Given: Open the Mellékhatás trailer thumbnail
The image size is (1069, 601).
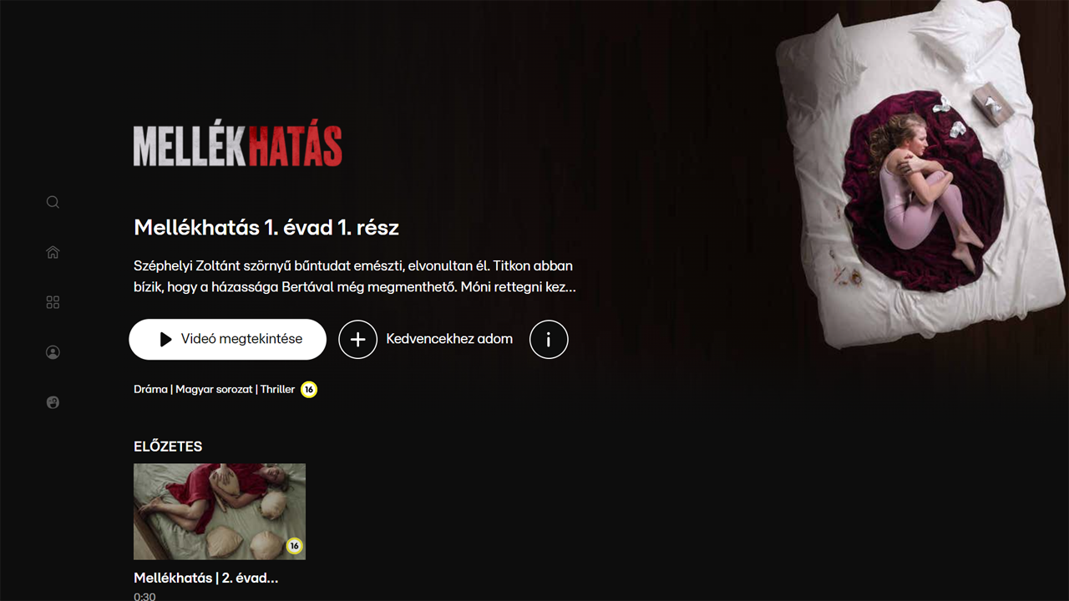Looking at the screenshot, I should [220, 512].
